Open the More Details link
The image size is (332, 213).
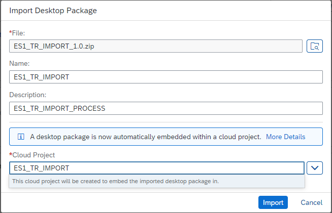[285, 137]
